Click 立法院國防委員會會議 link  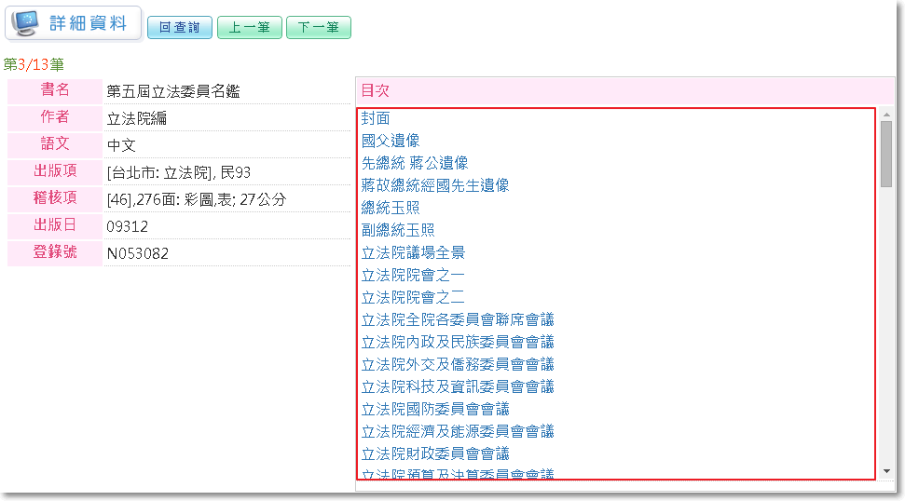[x=435, y=409]
